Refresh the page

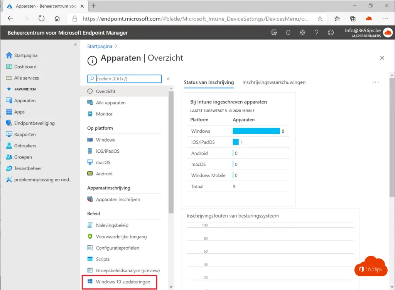(x=42, y=18)
